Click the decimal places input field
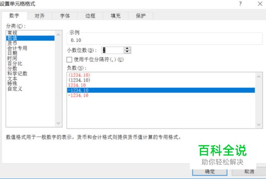The height and width of the screenshot is (179, 266). (113, 50)
